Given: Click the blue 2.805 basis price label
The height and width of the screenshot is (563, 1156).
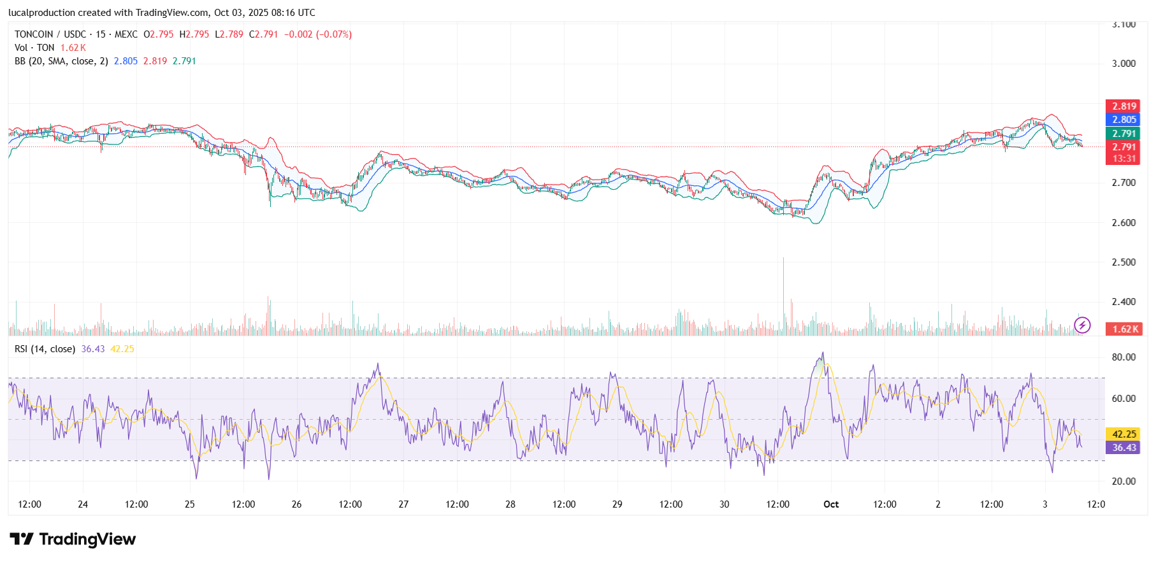Looking at the screenshot, I should click(x=1122, y=120).
